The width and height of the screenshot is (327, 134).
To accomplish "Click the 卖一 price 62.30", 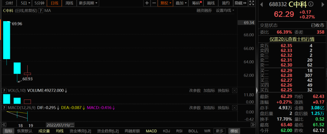I will (x=286, y=65).
